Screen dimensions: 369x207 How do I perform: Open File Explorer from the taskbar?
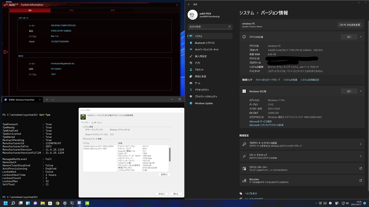pyautogui.click(x=43, y=203)
